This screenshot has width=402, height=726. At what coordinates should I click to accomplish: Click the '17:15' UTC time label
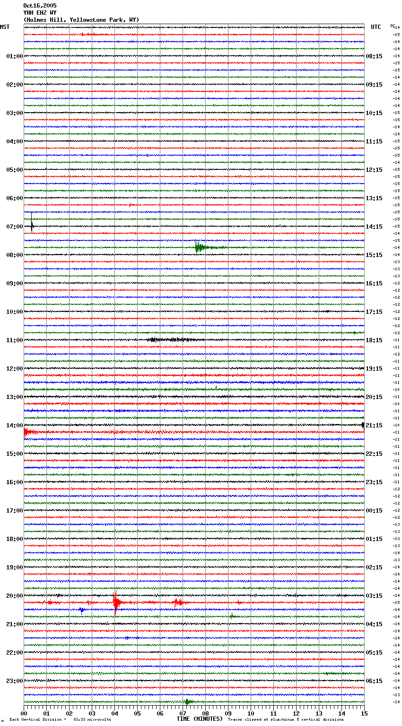[x=374, y=312]
